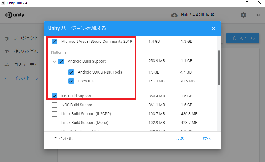Close the Unity バージョンを加える dialog
265x162 pixels.
213,28
